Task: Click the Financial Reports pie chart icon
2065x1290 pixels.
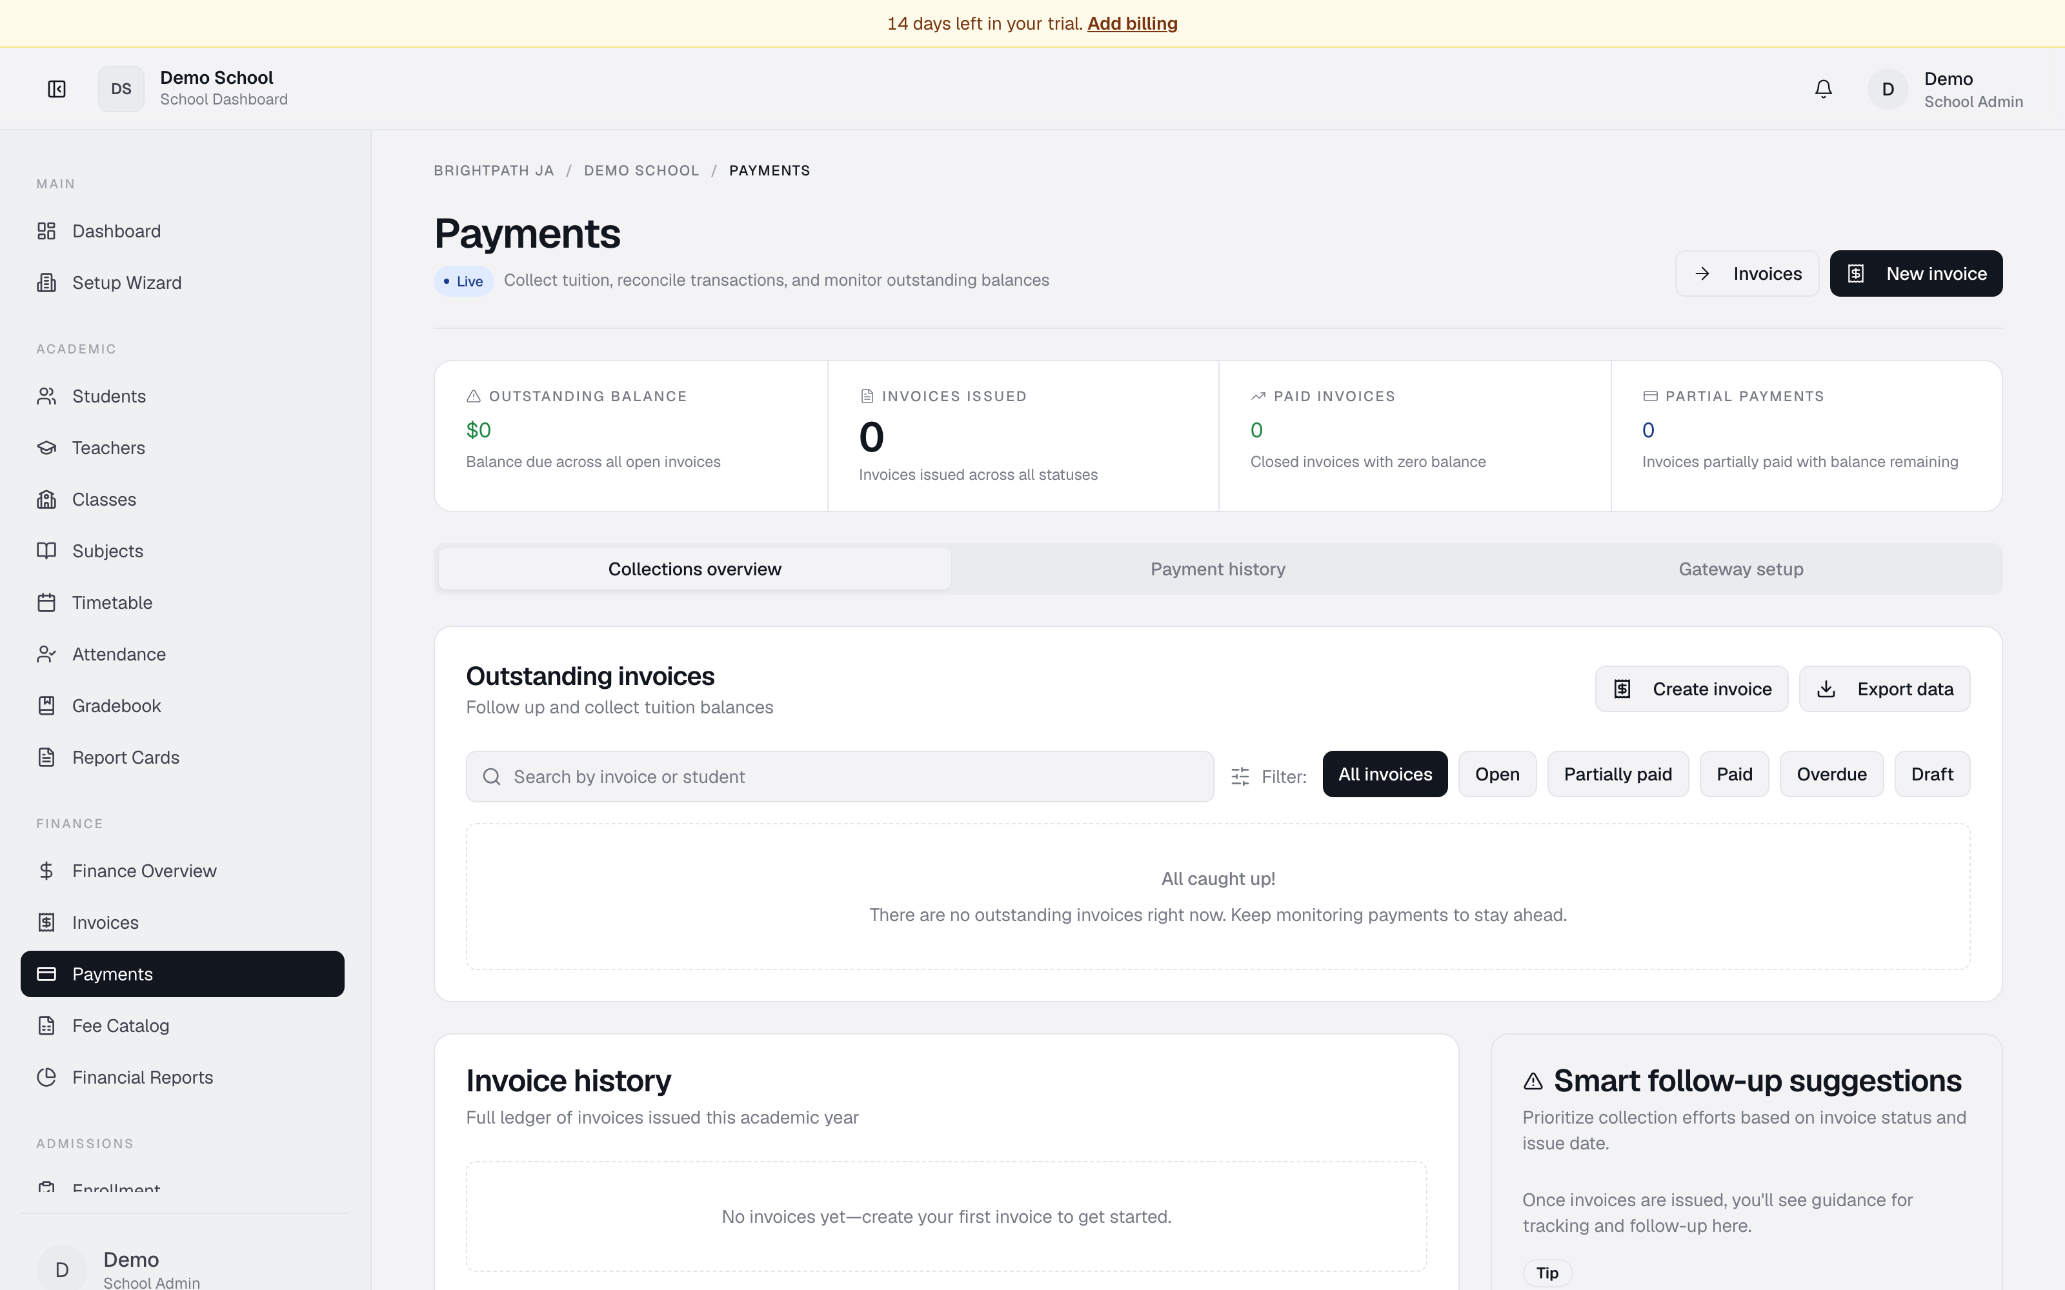Action: (47, 1078)
